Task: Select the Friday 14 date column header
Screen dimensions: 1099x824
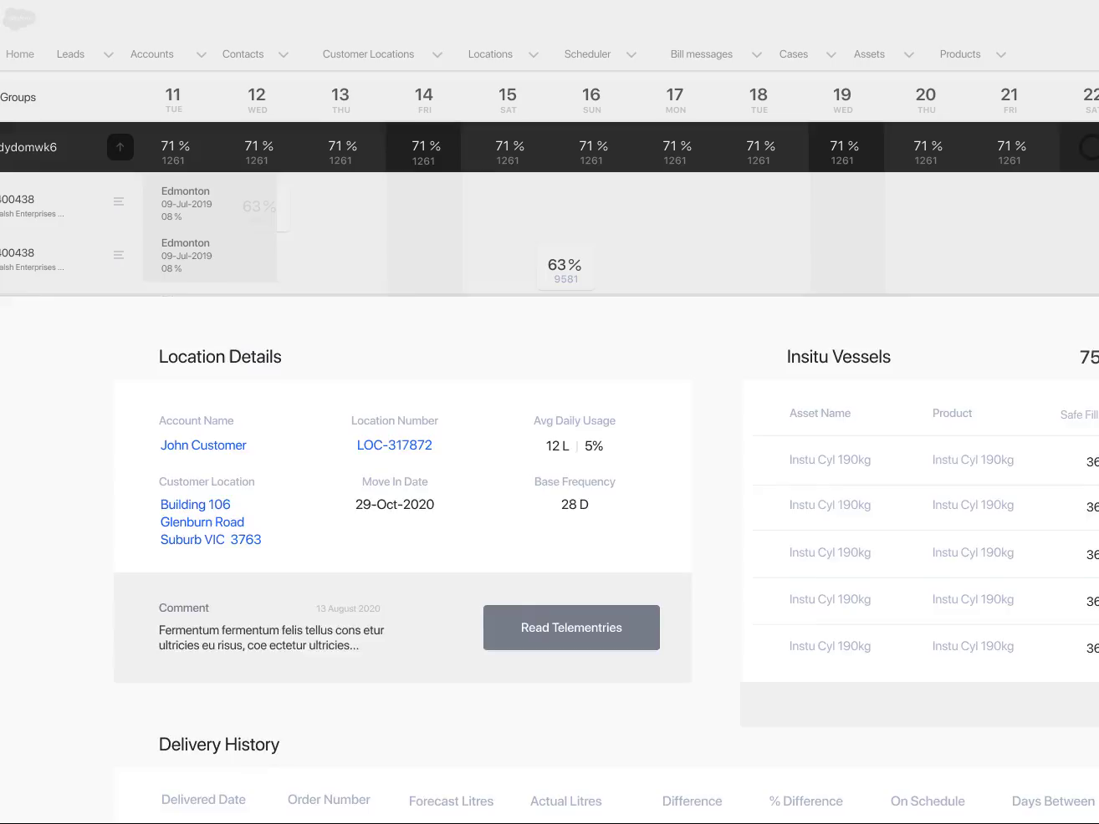Action: click(x=423, y=98)
